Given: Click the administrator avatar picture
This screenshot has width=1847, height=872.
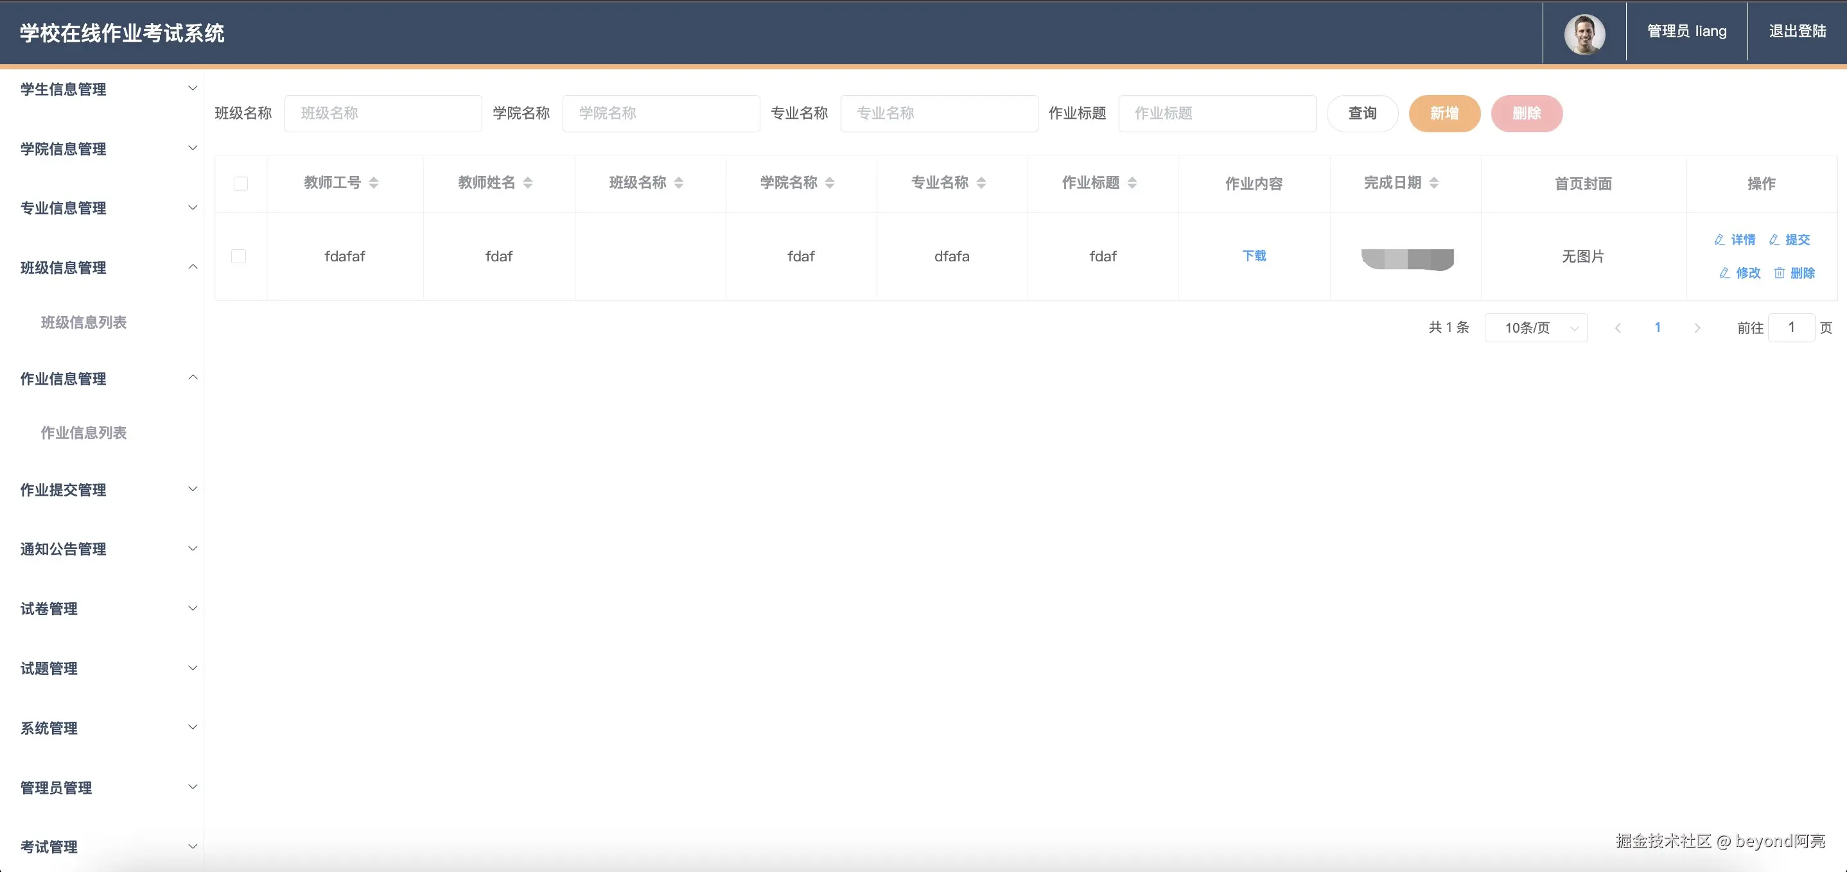Looking at the screenshot, I should [x=1584, y=33].
